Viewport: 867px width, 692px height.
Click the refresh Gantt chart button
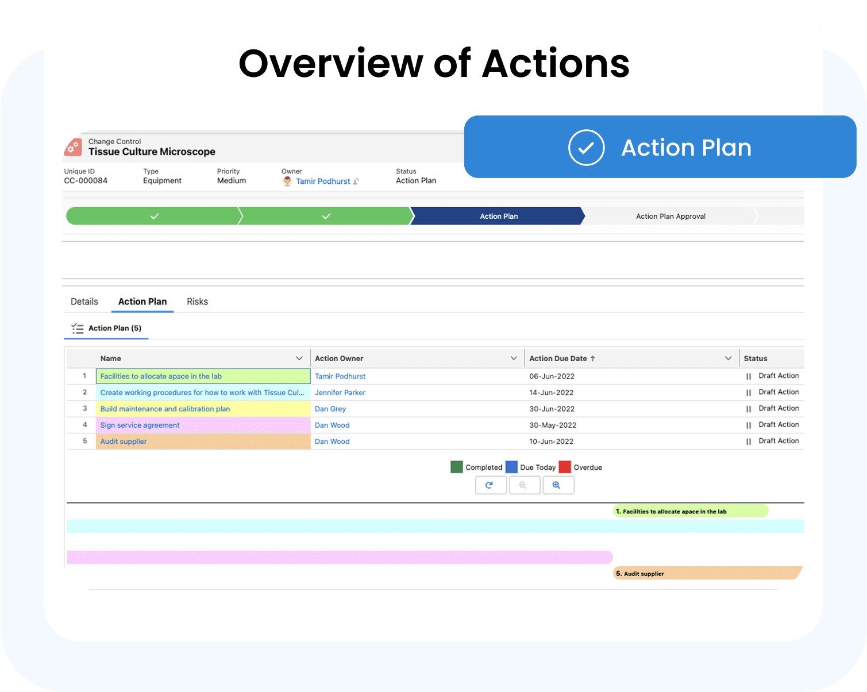[x=491, y=485]
